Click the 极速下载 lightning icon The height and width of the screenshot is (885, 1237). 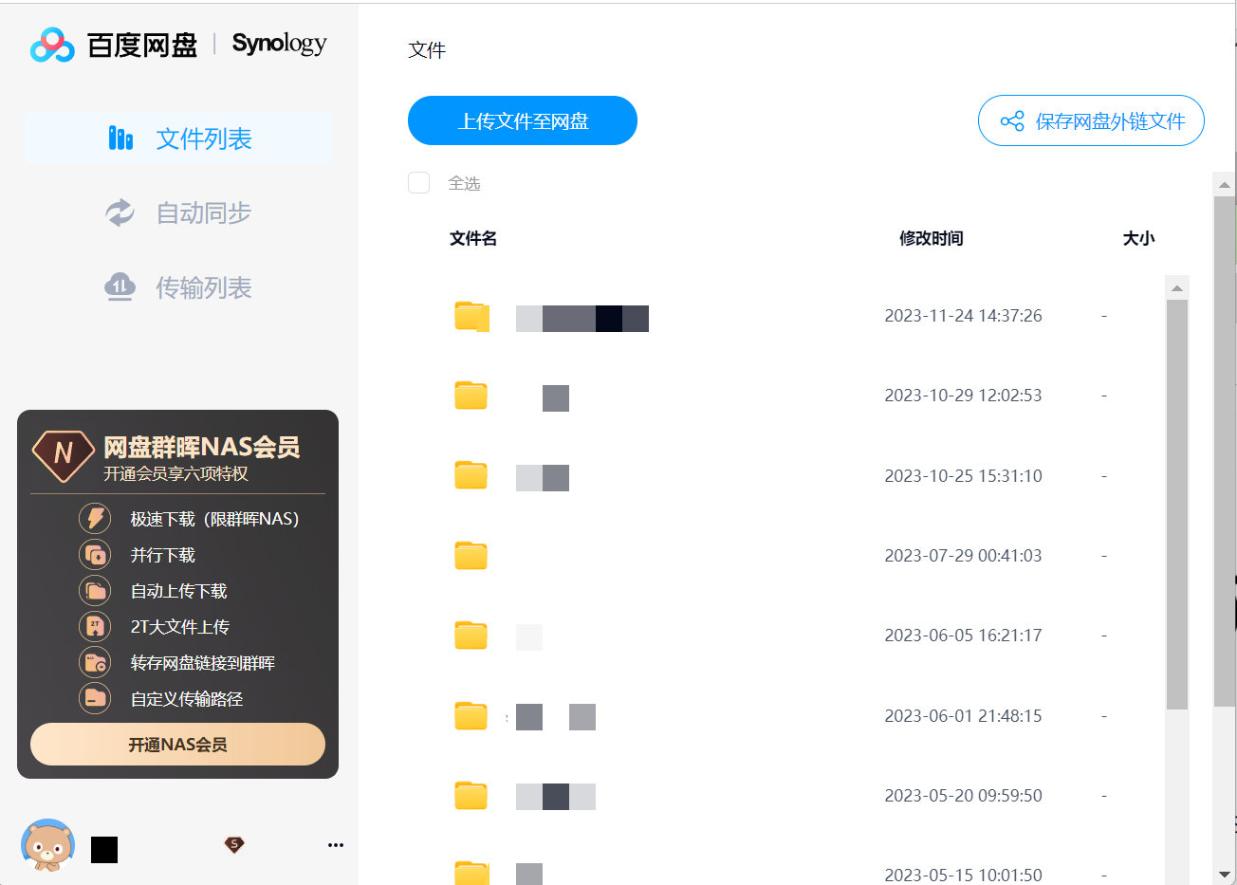coord(95,519)
